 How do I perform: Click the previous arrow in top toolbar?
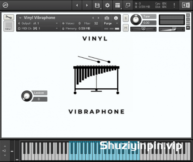pyautogui.click(x=77, y=5)
